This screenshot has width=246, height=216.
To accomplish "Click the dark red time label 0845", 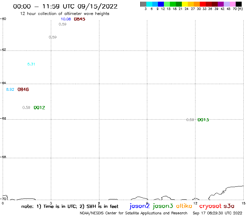I will pos(79,19).
